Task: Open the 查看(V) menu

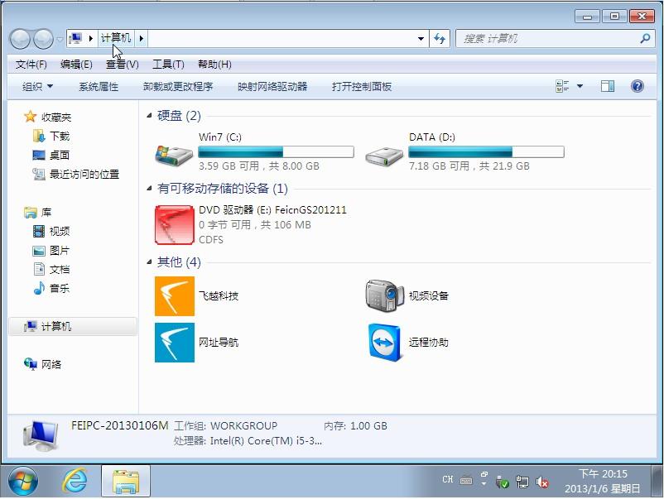Action: pyautogui.click(x=122, y=65)
